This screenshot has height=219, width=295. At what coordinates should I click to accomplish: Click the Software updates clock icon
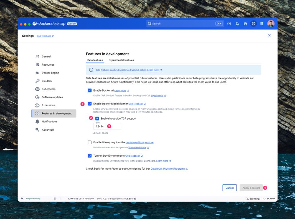tap(37, 97)
